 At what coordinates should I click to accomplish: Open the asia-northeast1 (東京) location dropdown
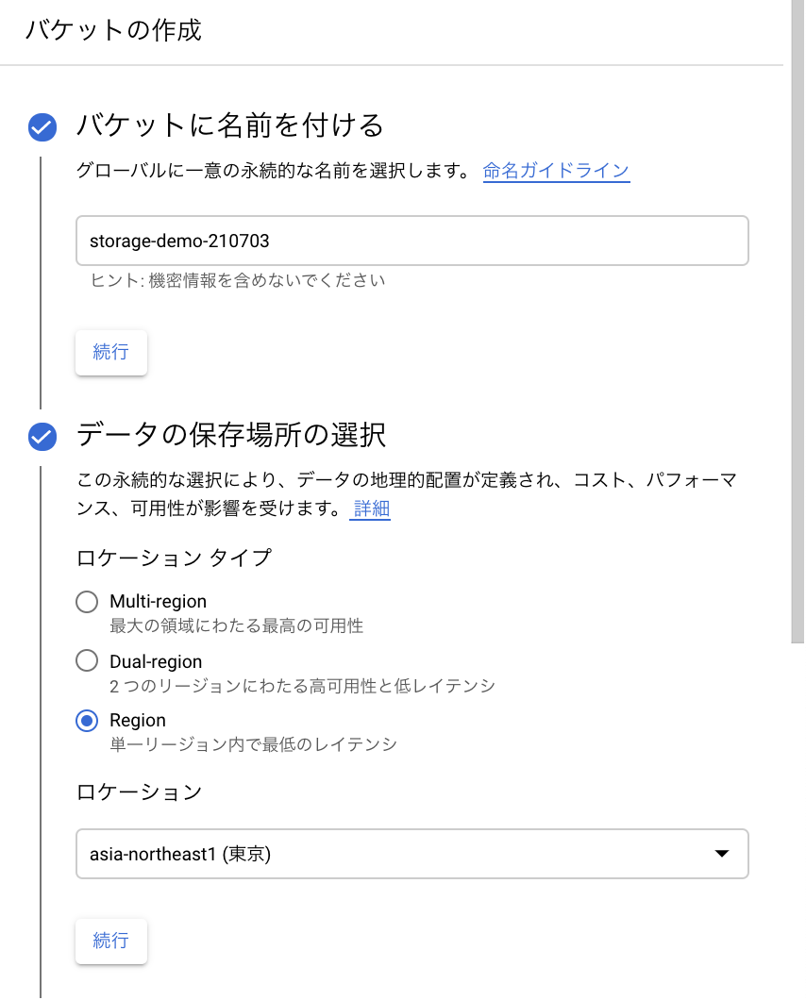click(396, 854)
